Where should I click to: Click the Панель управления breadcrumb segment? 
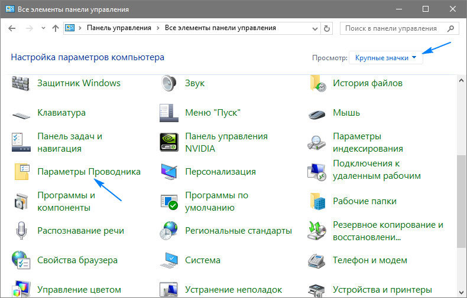point(119,28)
